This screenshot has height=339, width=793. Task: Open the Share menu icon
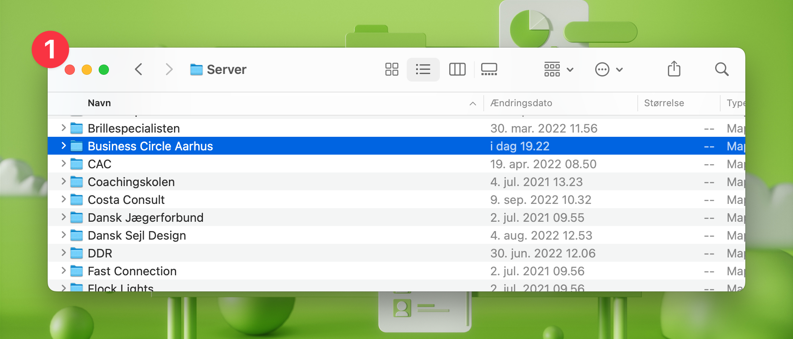(x=674, y=69)
